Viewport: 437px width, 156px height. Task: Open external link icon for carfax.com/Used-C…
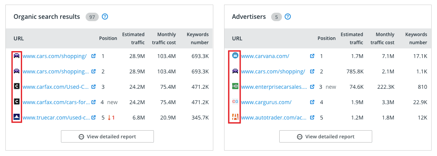click(x=94, y=86)
